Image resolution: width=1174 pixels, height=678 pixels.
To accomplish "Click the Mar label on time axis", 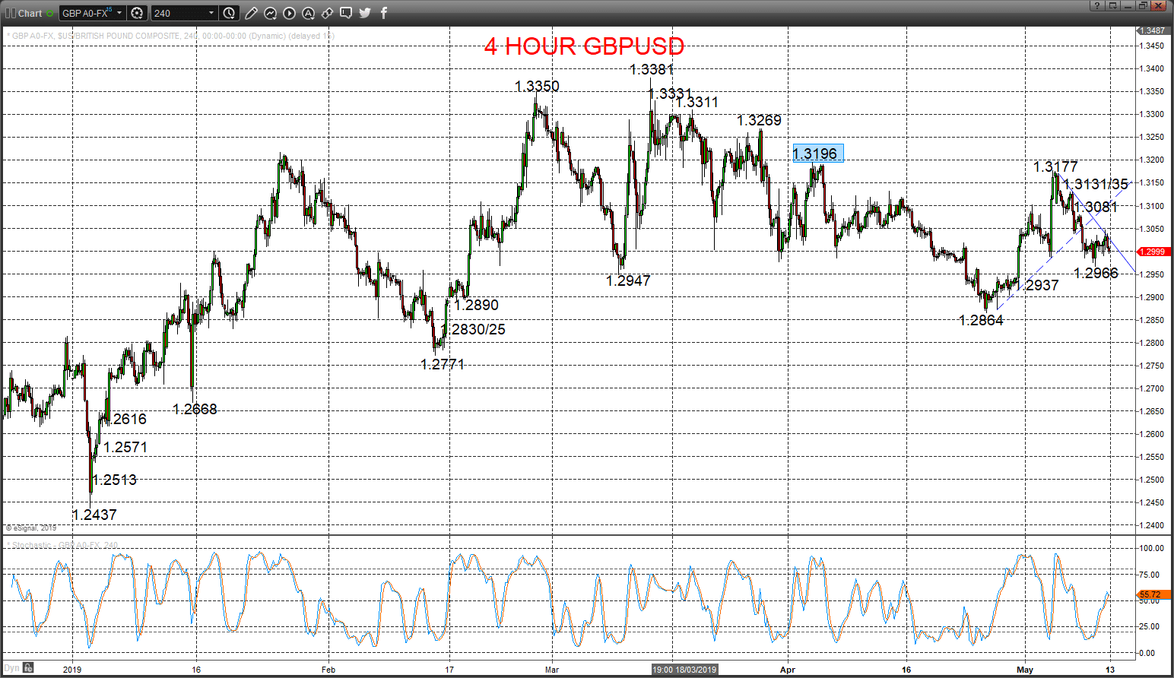I will coord(552,670).
